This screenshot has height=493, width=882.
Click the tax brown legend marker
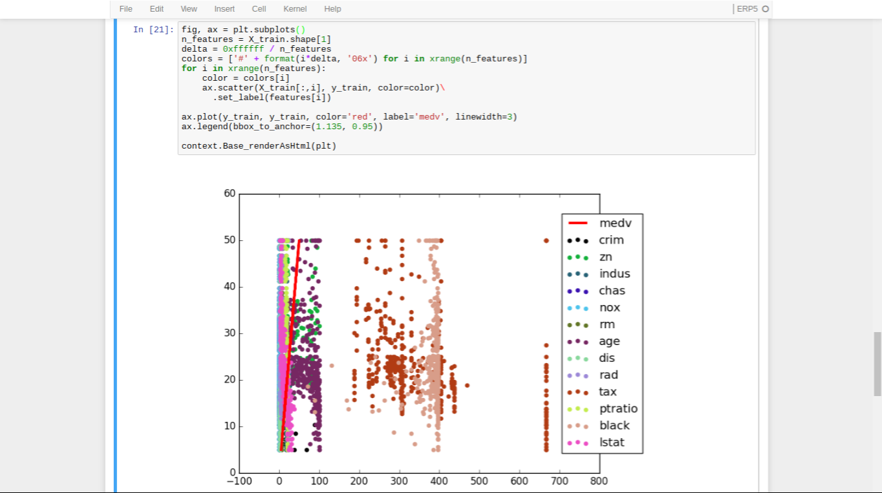577,392
